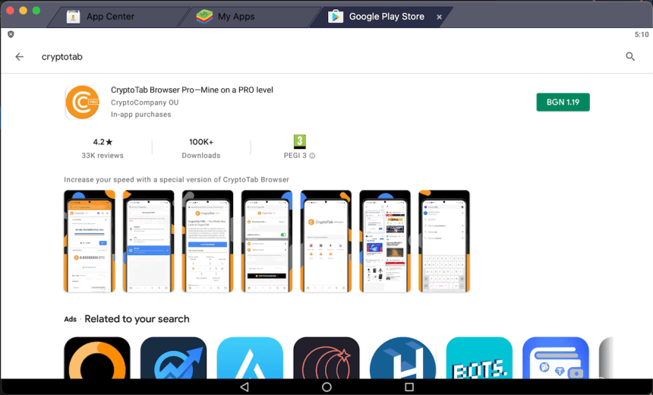Open the blue arrow chart ad app

point(173,358)
